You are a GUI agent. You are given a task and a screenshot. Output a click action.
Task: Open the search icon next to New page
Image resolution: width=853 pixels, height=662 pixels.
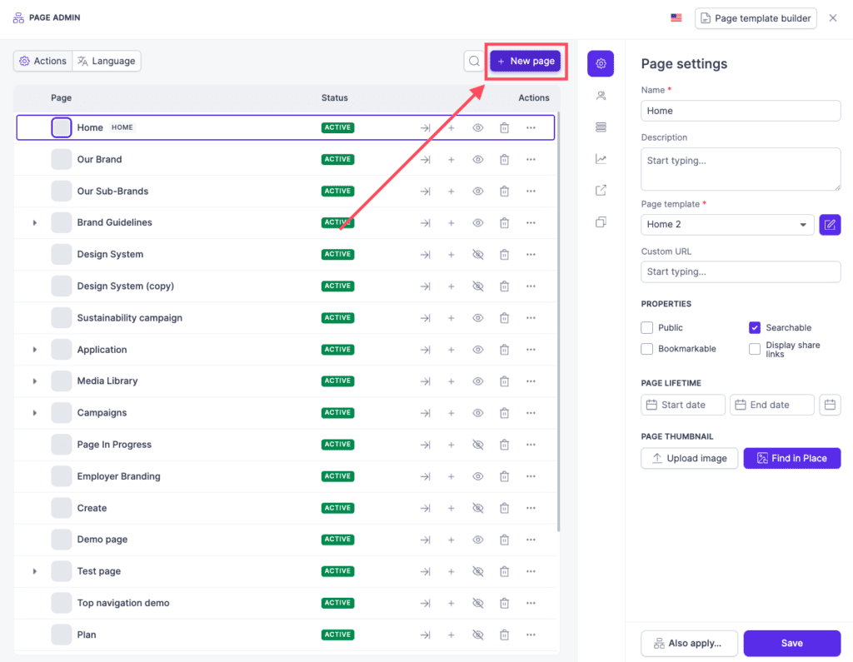pos(474,61)
